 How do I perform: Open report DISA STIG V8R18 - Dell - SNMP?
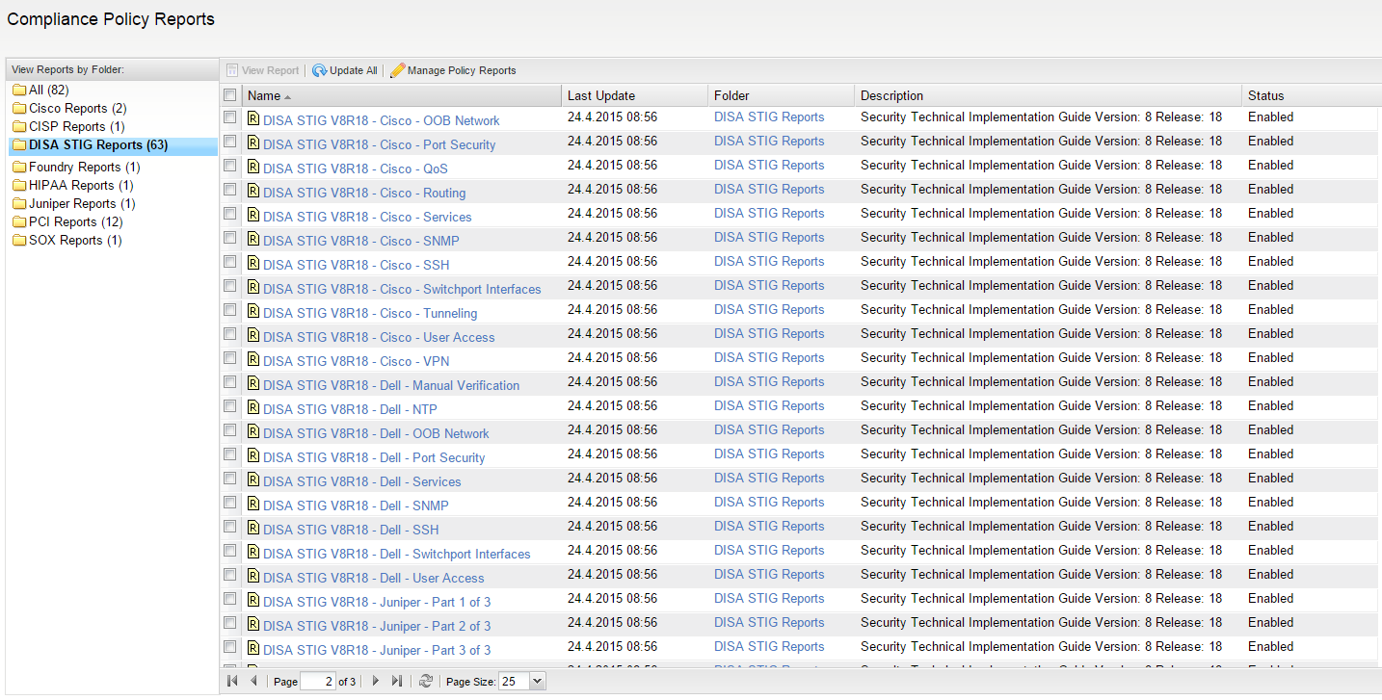coord(356,506)
